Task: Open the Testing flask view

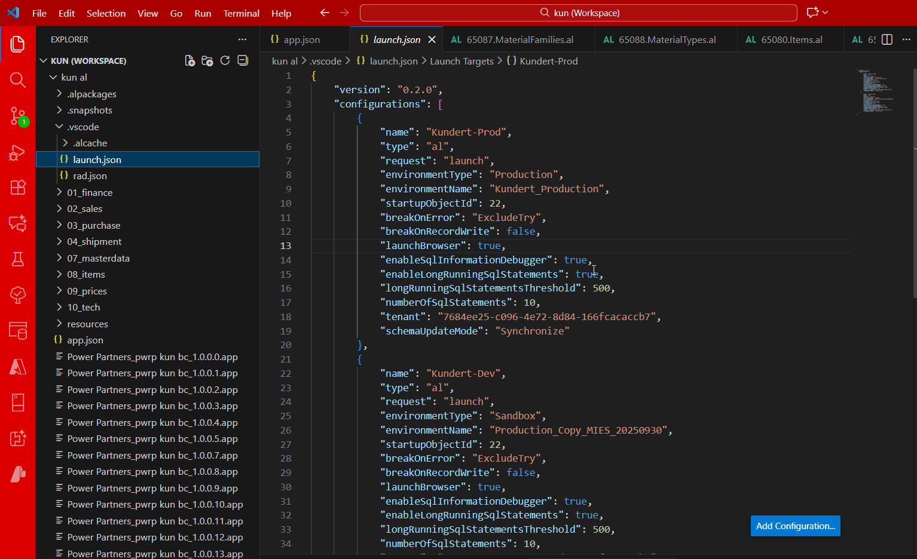Action: tap(18, 259)
